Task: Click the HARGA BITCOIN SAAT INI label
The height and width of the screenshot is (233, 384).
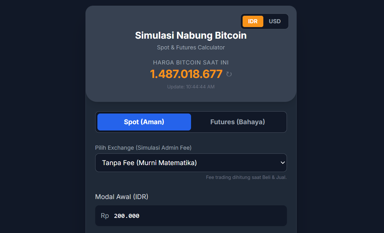Action: (x=191, y=63)
